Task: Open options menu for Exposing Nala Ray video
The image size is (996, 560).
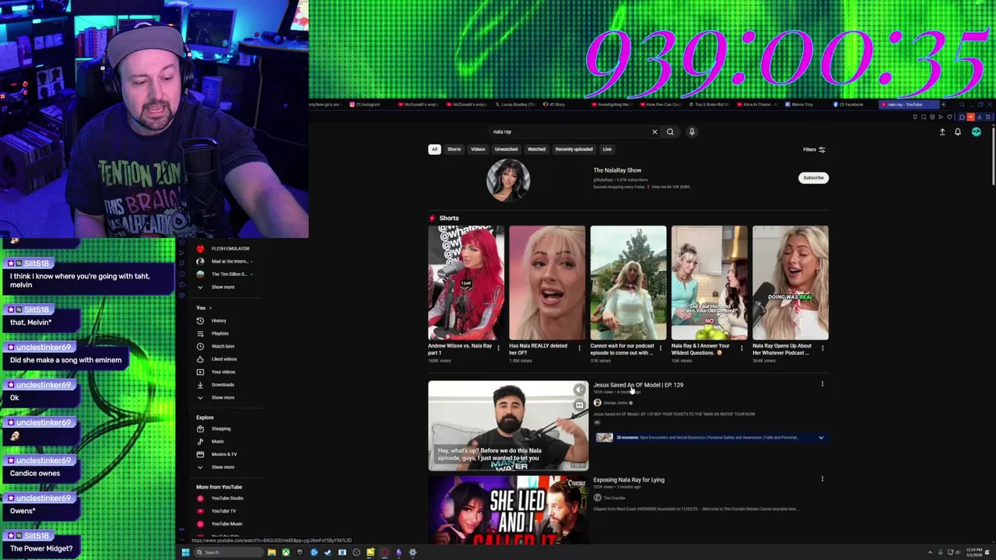Action: 822,479
